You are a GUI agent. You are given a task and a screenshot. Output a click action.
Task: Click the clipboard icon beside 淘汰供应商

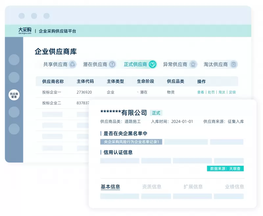coord(233,64)
